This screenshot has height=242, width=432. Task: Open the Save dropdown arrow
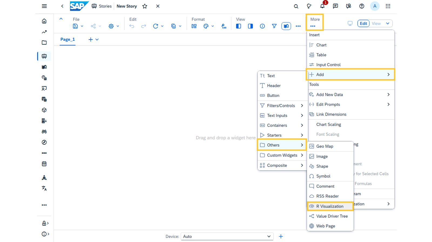pyautogui.click(x=82, y=26)
